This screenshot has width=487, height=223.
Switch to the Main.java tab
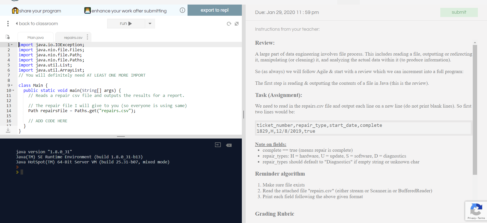pos(36,37)
